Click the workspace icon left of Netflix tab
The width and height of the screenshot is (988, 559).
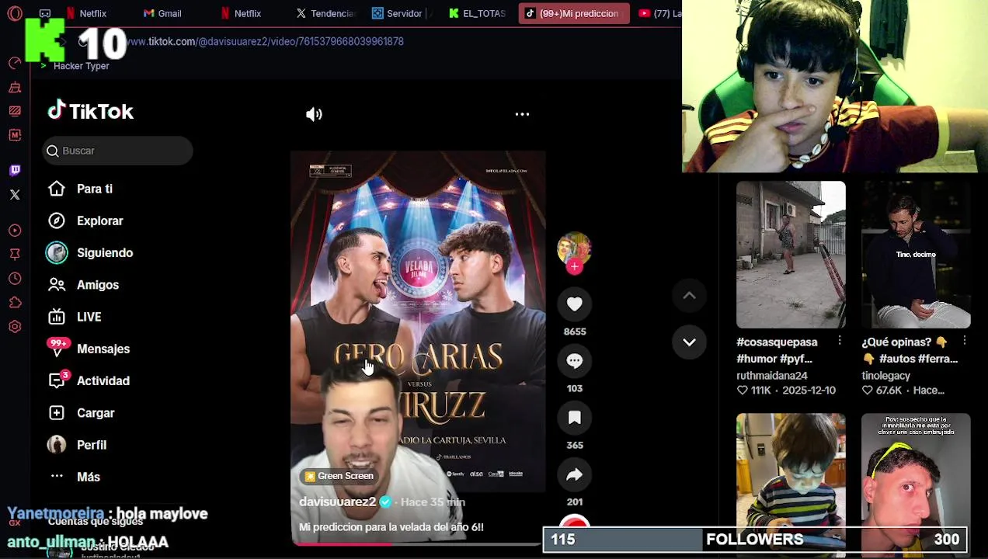tap(45, 13)
